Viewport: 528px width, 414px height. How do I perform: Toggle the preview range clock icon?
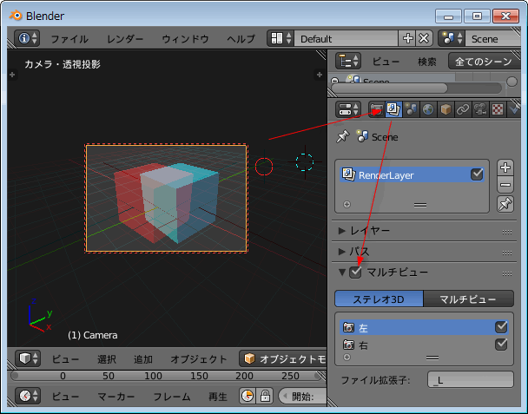[247, 396]
